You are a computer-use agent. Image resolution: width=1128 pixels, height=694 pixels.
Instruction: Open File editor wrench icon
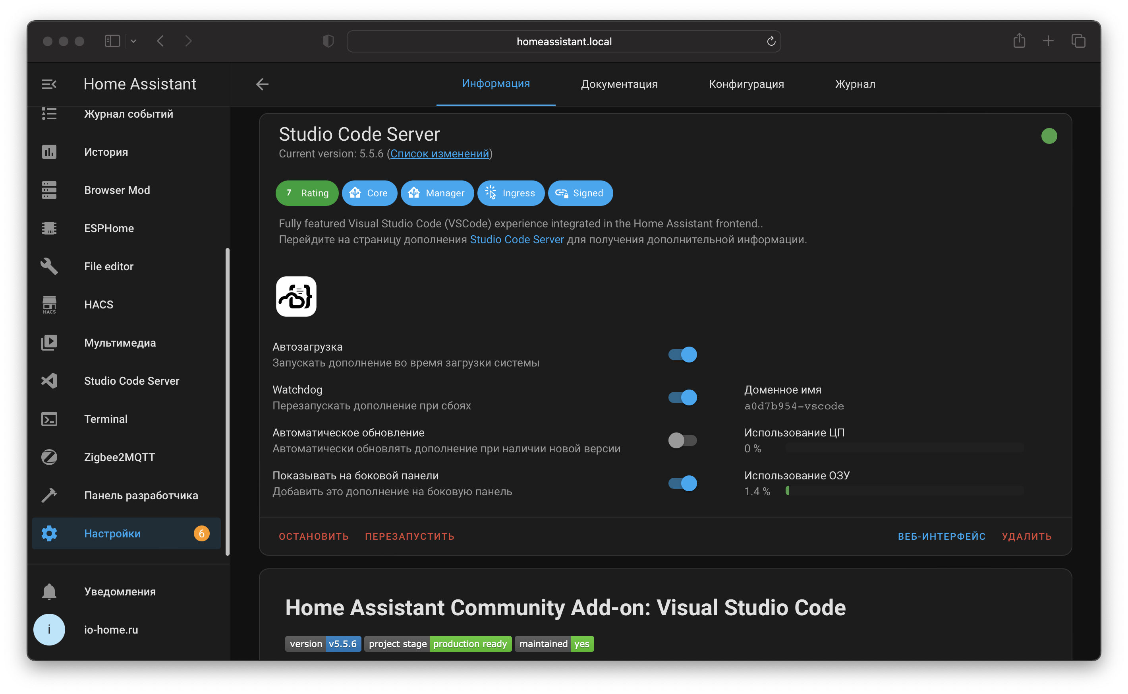click(49, 266)
